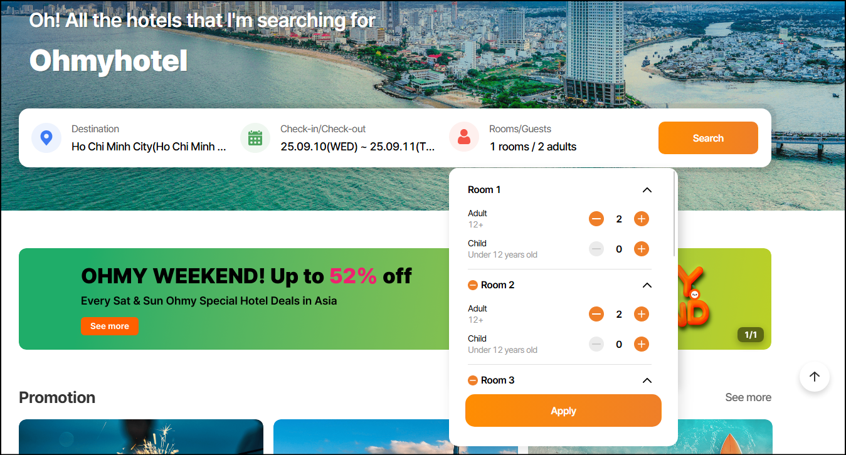Viewport: 846px width, 455px height.
Task: Apply the rooms and guests selection
Action: click(x=563, y=411)
